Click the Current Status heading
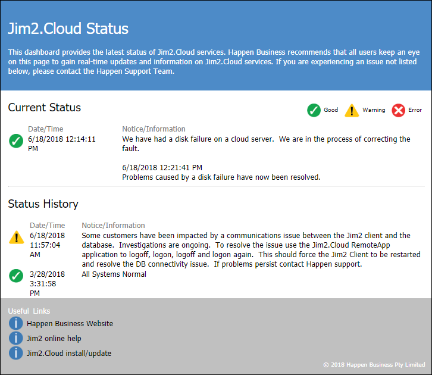The image size is (432, 375). pyautogui.click(x=45, y=108)
